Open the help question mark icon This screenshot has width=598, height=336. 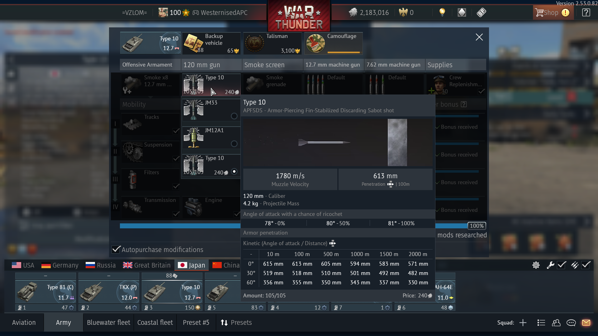pyautogui.click(x=586, y=12)
